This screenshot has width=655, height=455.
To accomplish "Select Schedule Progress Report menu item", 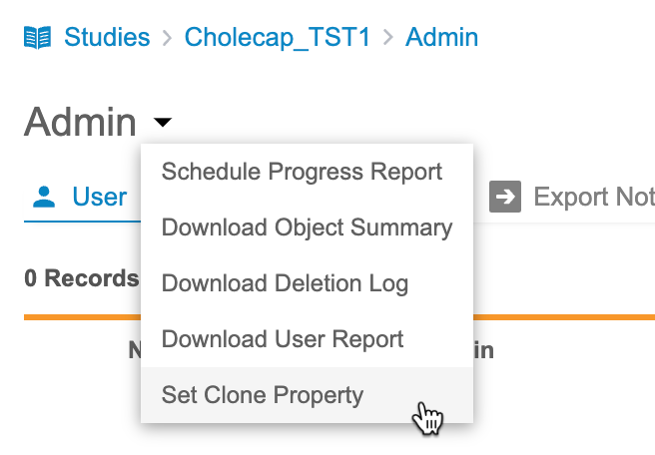I will coord(302,172).
